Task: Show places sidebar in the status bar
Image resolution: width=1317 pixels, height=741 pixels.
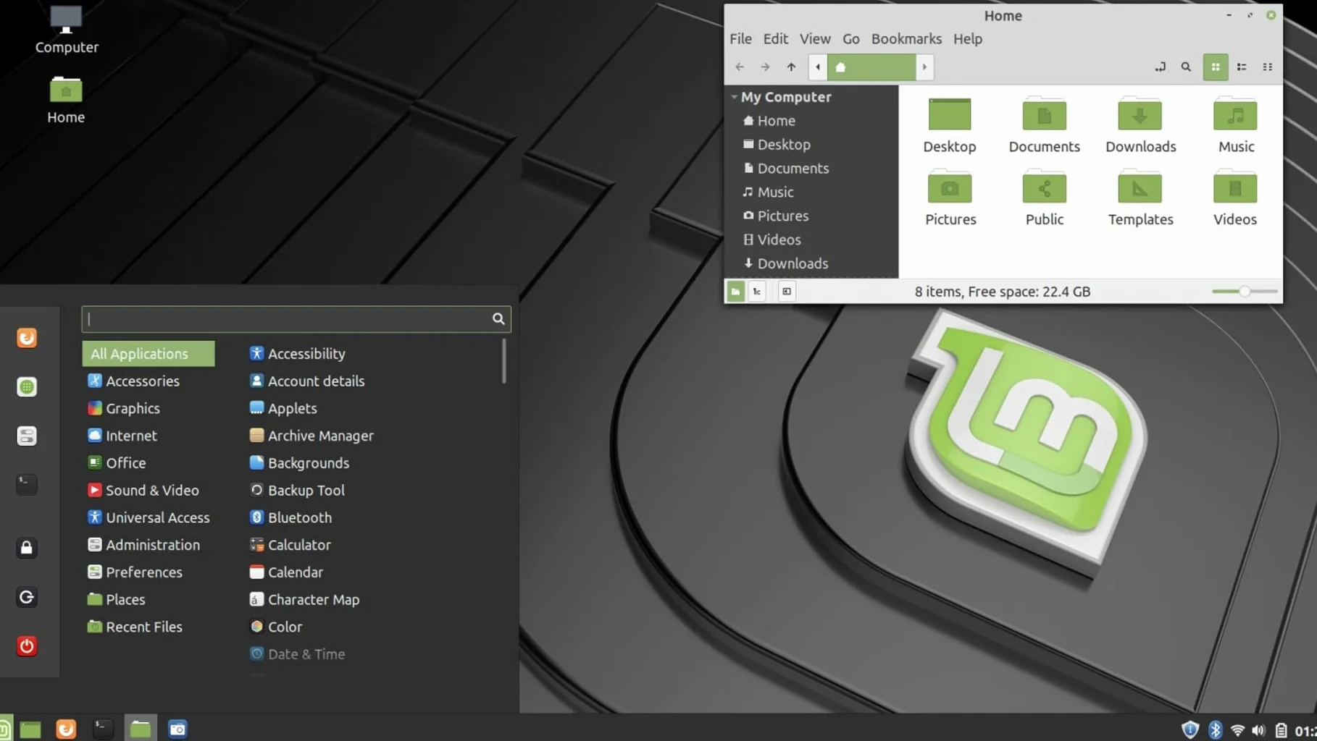Action: (735, 292)
